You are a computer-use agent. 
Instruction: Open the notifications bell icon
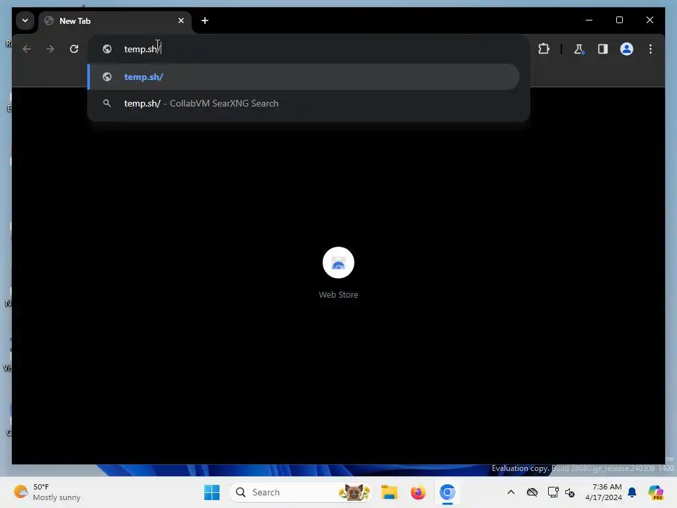632,492
